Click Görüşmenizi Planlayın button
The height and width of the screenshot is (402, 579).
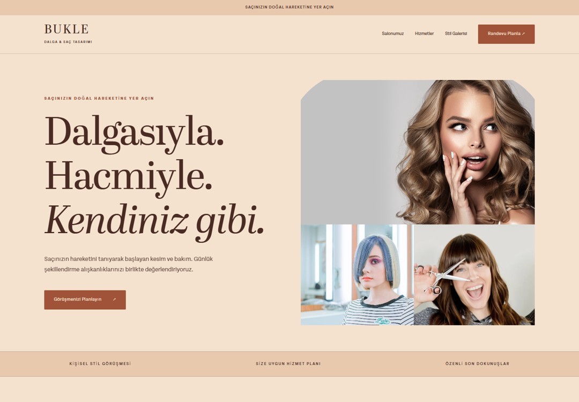click(85, 300)
